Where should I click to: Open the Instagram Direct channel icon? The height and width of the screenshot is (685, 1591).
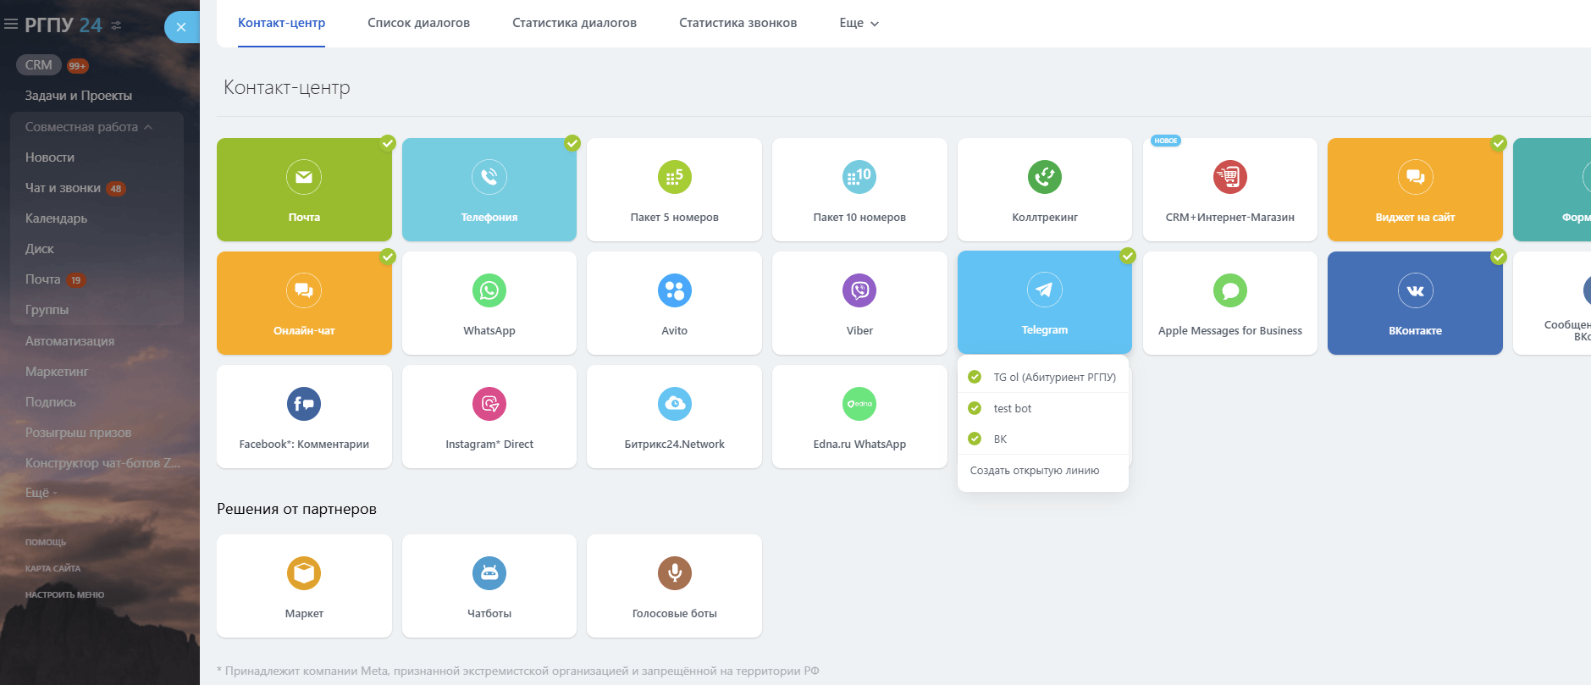coord(489,404)
